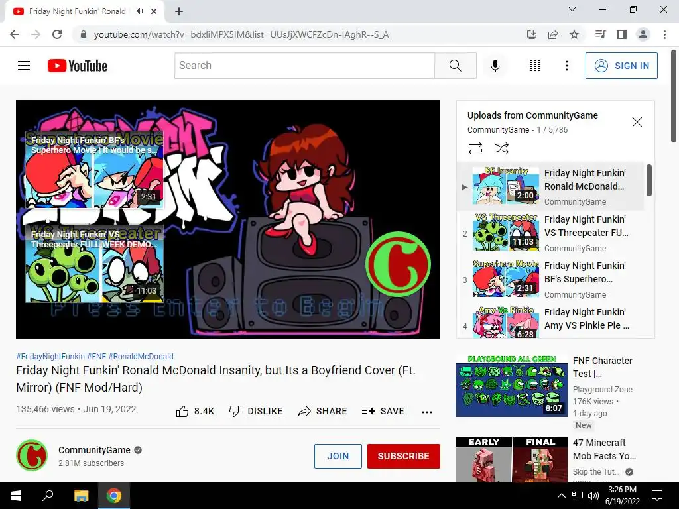The height and width of the screenshot is (509, 679).
Task: Select playlist item Ronald McDonald video
Action: point(550,186)
